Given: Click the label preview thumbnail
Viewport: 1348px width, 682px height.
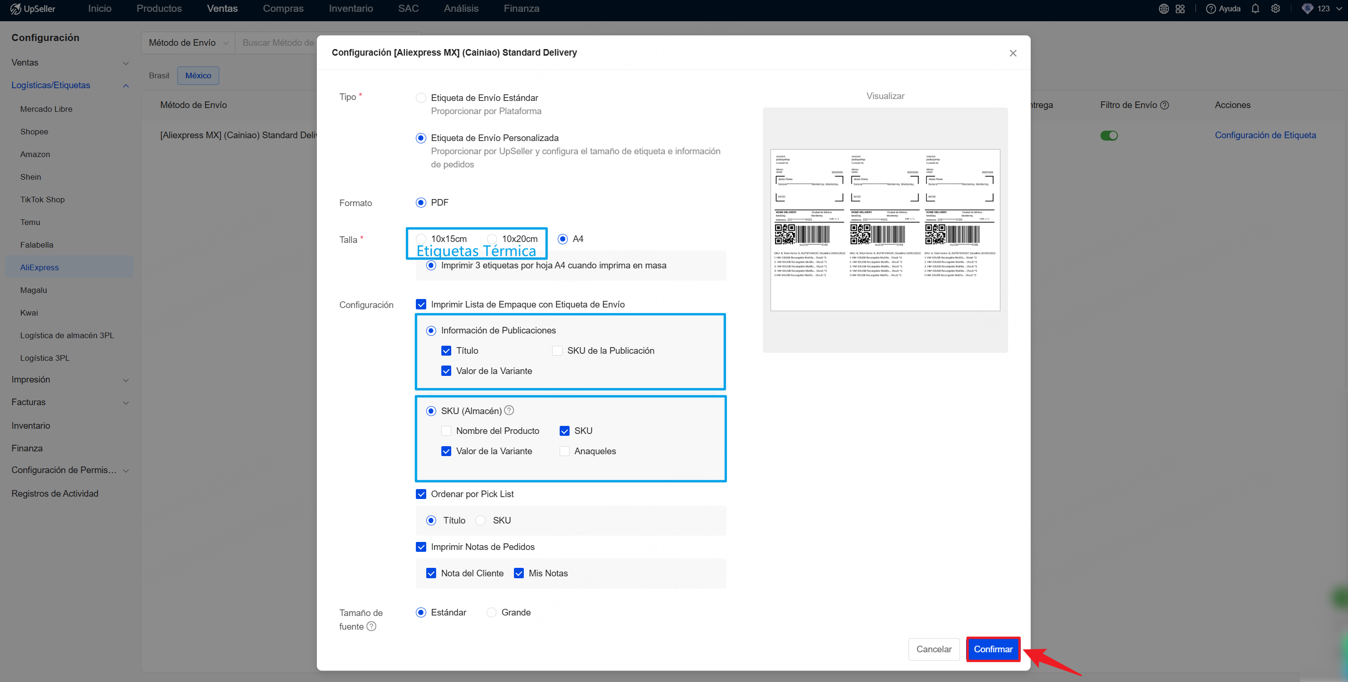Looking at the screenshot, I should (885, 230).
